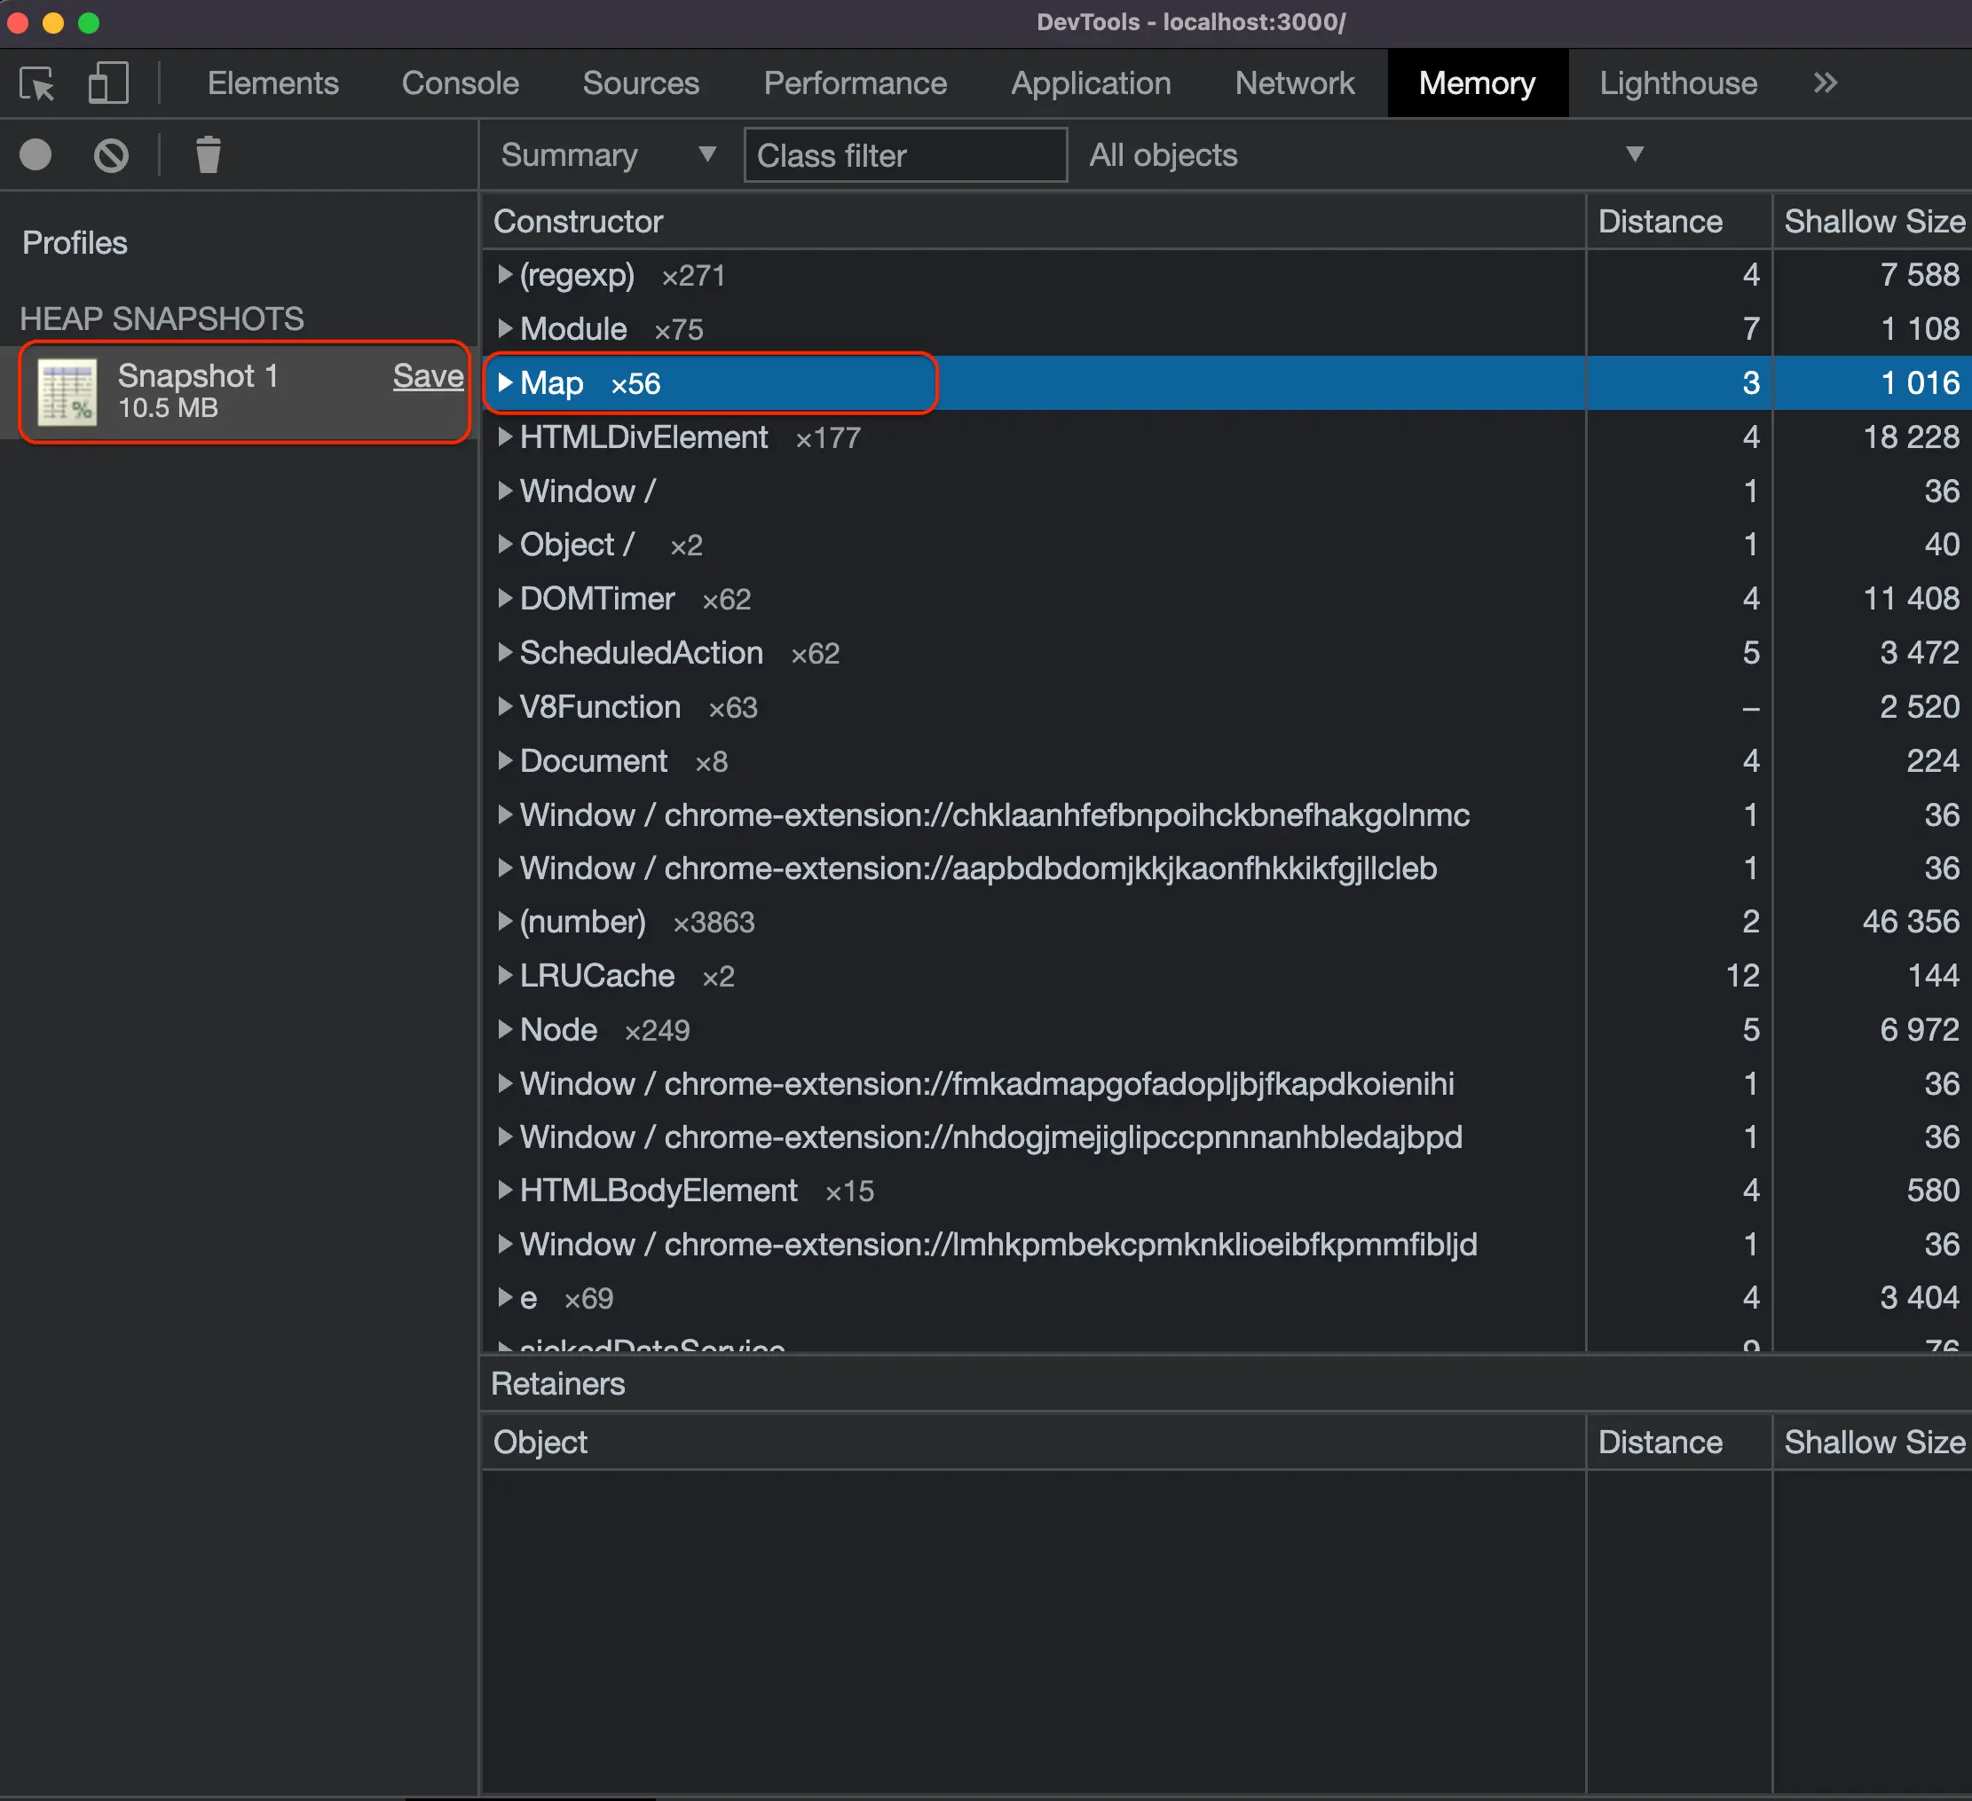Viewport: 1972px width, 1801px height.
Task: Switch to the Lighthouse tab
Action: click(x=1676, y=84)
